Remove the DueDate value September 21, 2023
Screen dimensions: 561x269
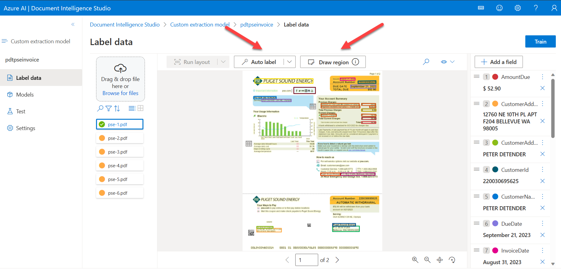pyautogui.click(x=542, y=235)
